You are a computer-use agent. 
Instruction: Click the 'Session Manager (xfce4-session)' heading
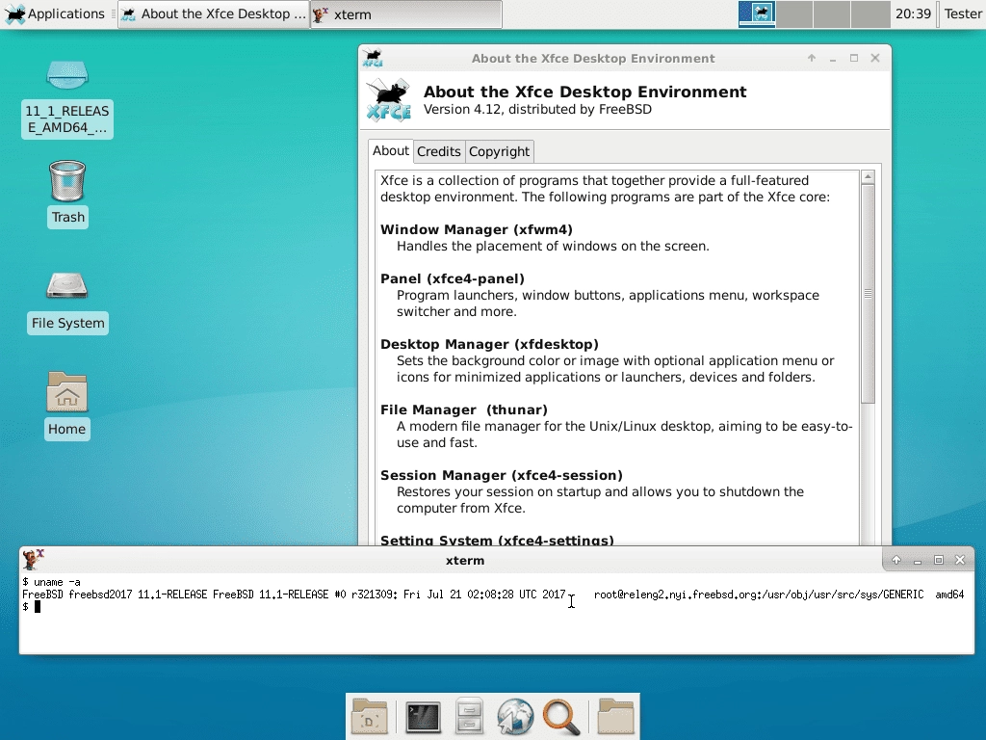click(501, 475)
